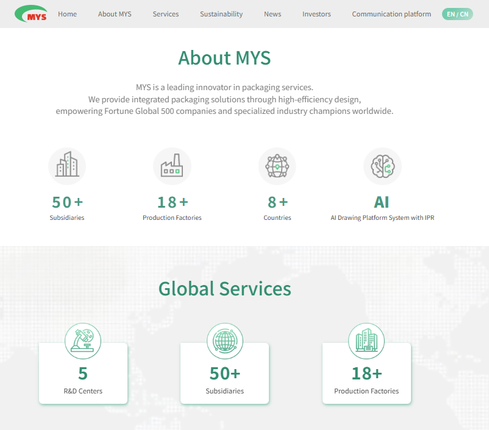Click the large AI text
The width and height of the screenshot is (489, 430).
[382, 202]
